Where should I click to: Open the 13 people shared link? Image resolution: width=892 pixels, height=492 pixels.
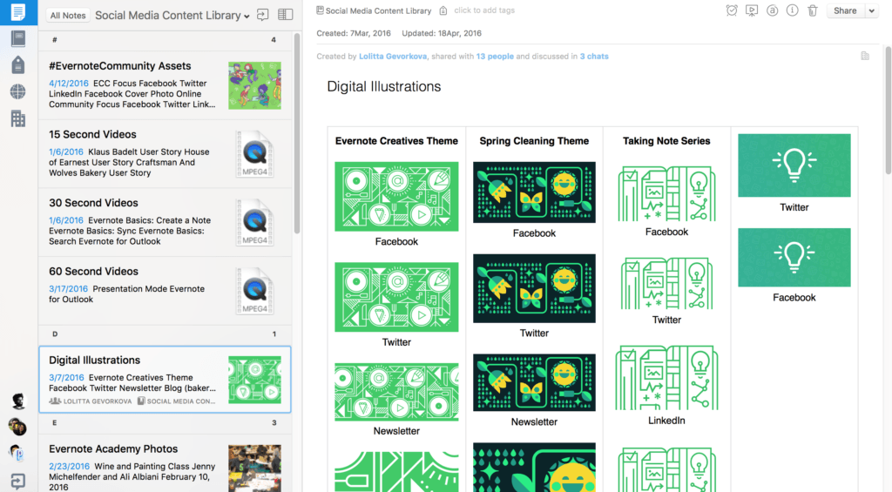495,57
